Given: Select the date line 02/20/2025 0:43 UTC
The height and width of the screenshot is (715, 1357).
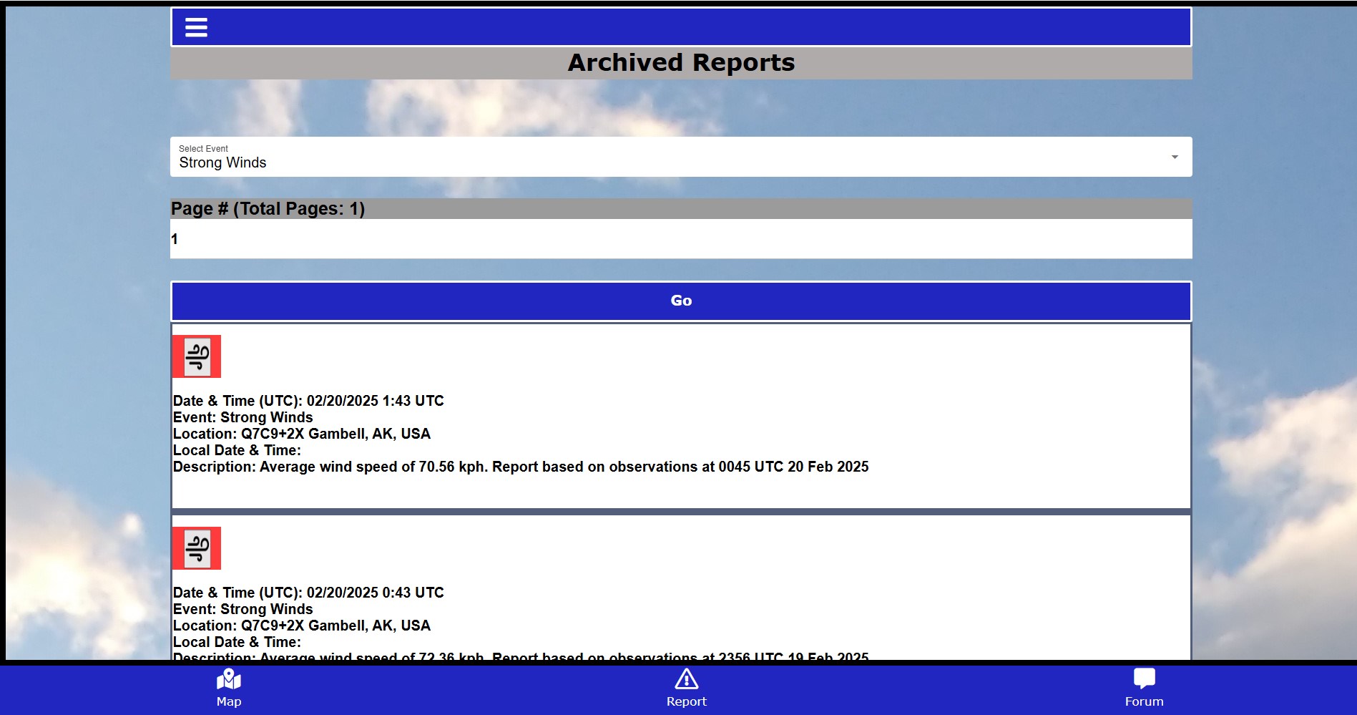Looking at the screenshot, I should click(x=308, y=593).
